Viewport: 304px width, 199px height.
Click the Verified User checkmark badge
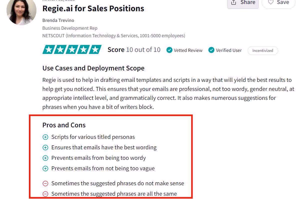click(x=211, y=50)
